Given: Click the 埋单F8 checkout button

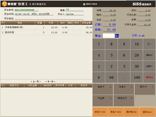Looking at the screenshot, I should pyautogui.click(x=149, y=77).
